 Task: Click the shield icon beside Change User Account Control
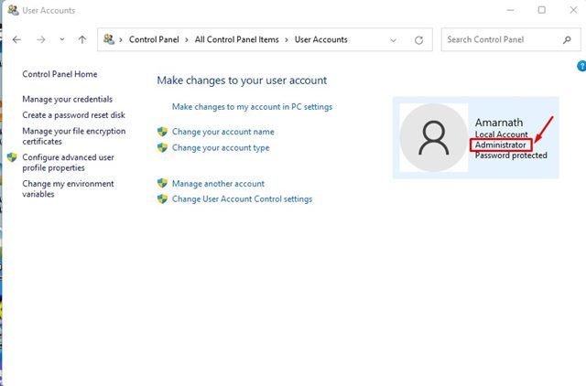click(x=162, y=198)
